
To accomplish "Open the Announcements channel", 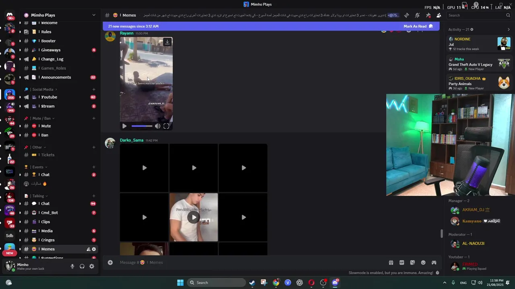I will click(x=60, y=77).
